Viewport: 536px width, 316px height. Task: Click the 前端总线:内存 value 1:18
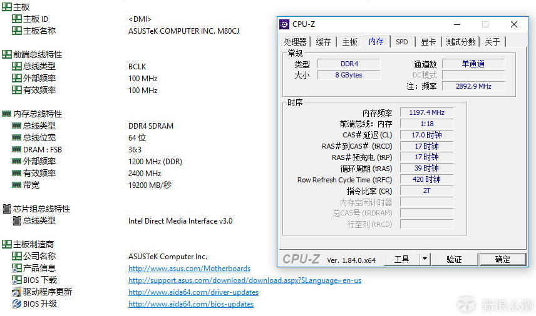pos(426,124)
